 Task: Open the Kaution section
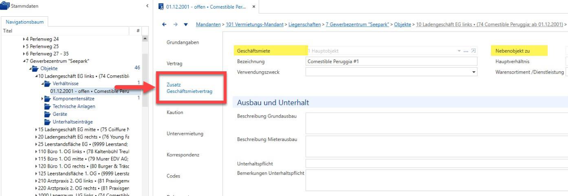(175, 112)
